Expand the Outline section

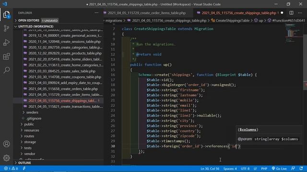(x=24, y=162)
